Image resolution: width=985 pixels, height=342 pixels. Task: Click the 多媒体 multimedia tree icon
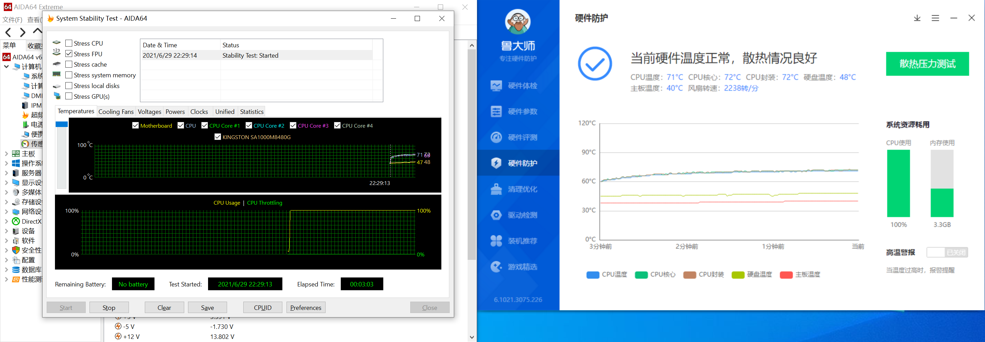[16, 192]
